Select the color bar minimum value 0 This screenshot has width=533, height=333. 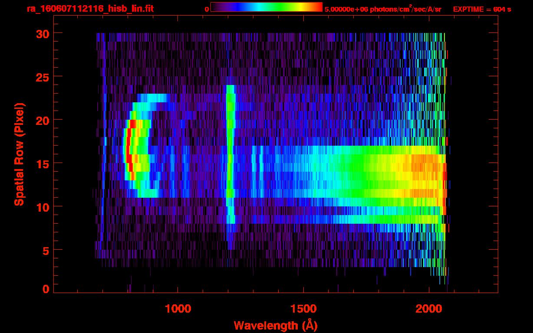coord(207,9)
